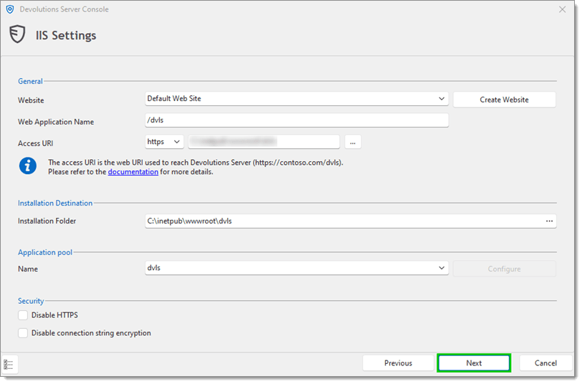Click the Create Website button
582x384 pixels.
point(504,100)
